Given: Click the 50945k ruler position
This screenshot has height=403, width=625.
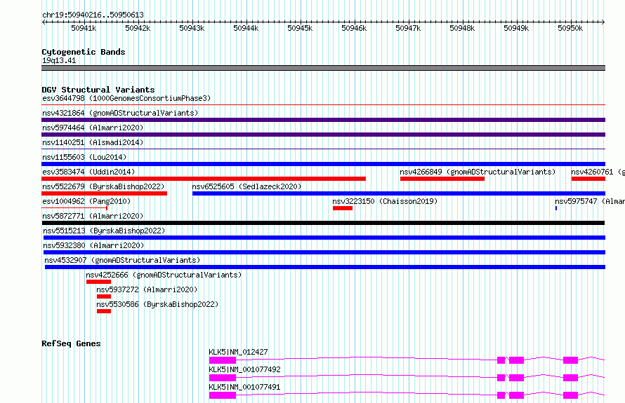Looking at the screenshot, I should (300, 28).
